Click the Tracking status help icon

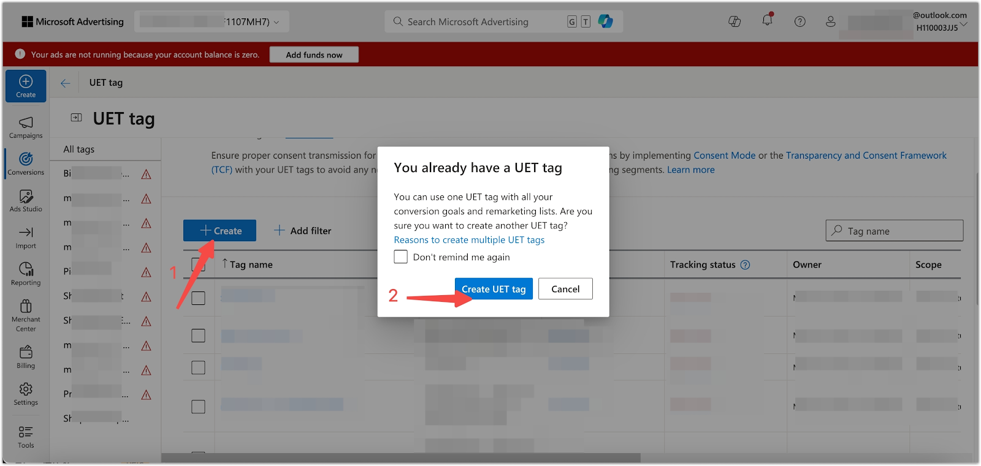pyautogui.click(x=745, y=265)
